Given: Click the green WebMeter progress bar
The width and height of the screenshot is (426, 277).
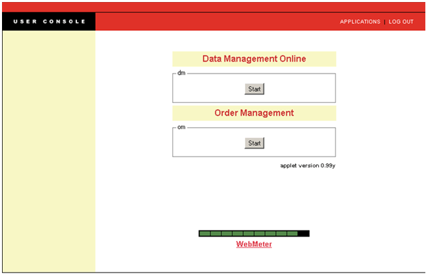Looking at the screenshot, I should [x=254, y=234].
